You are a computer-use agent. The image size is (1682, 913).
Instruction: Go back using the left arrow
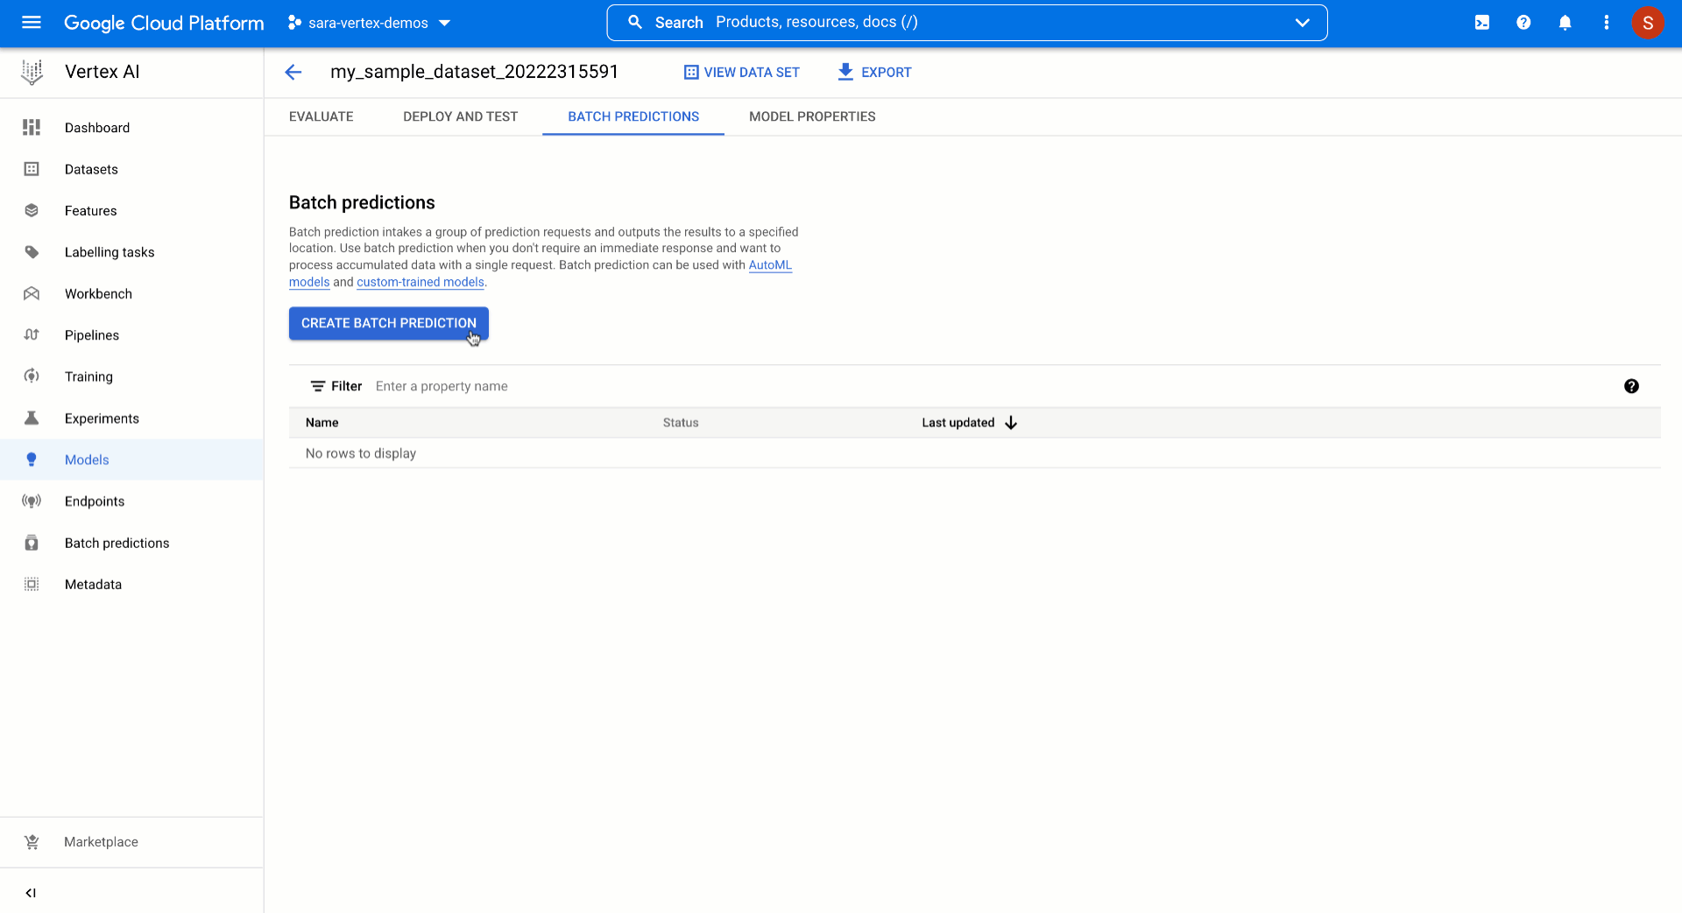[x=293, y=72]
